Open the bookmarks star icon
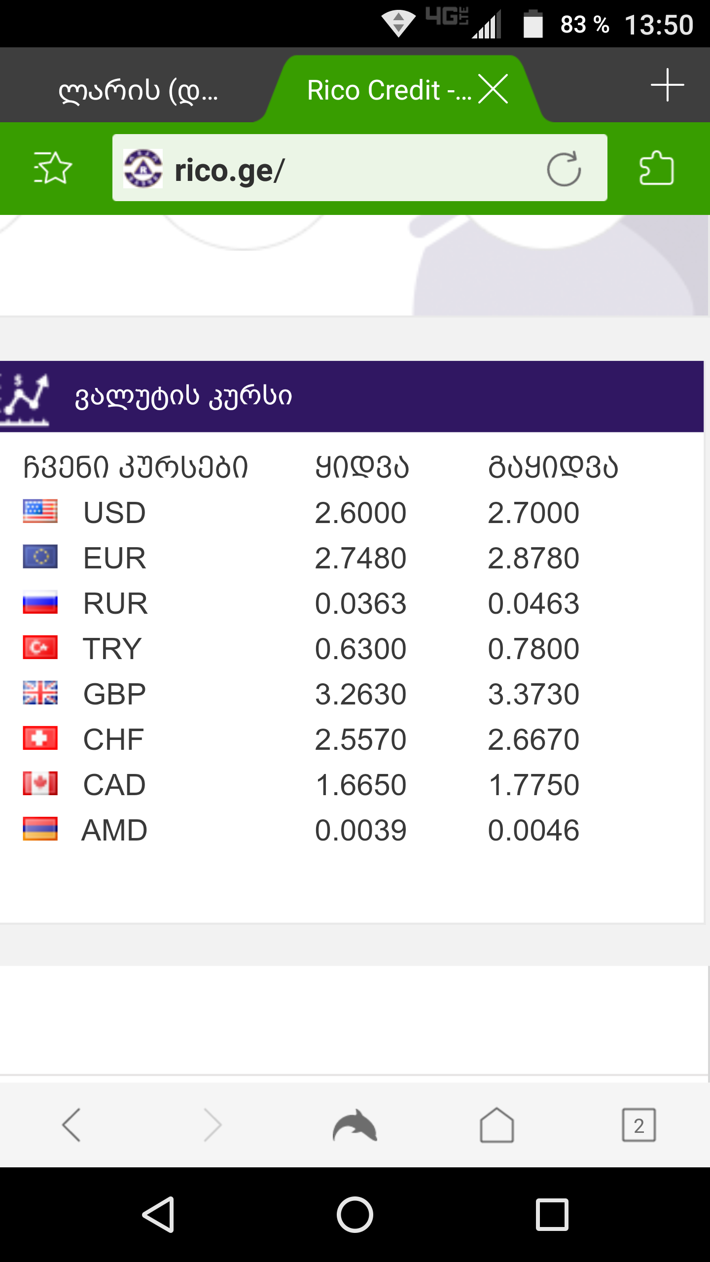Viewport: 710px width, 1262px height. click(53, 168)
